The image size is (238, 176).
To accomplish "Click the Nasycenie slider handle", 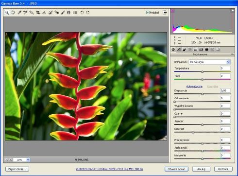I will [x=202, y=158].
